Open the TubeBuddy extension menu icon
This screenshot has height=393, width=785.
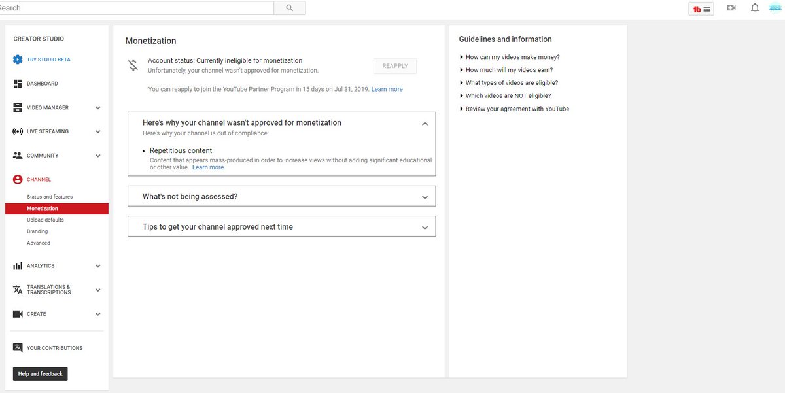coord(701,9)
